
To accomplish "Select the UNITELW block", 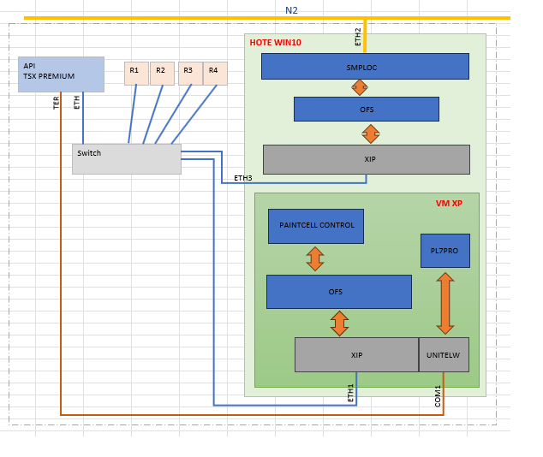I will point(444,354).
